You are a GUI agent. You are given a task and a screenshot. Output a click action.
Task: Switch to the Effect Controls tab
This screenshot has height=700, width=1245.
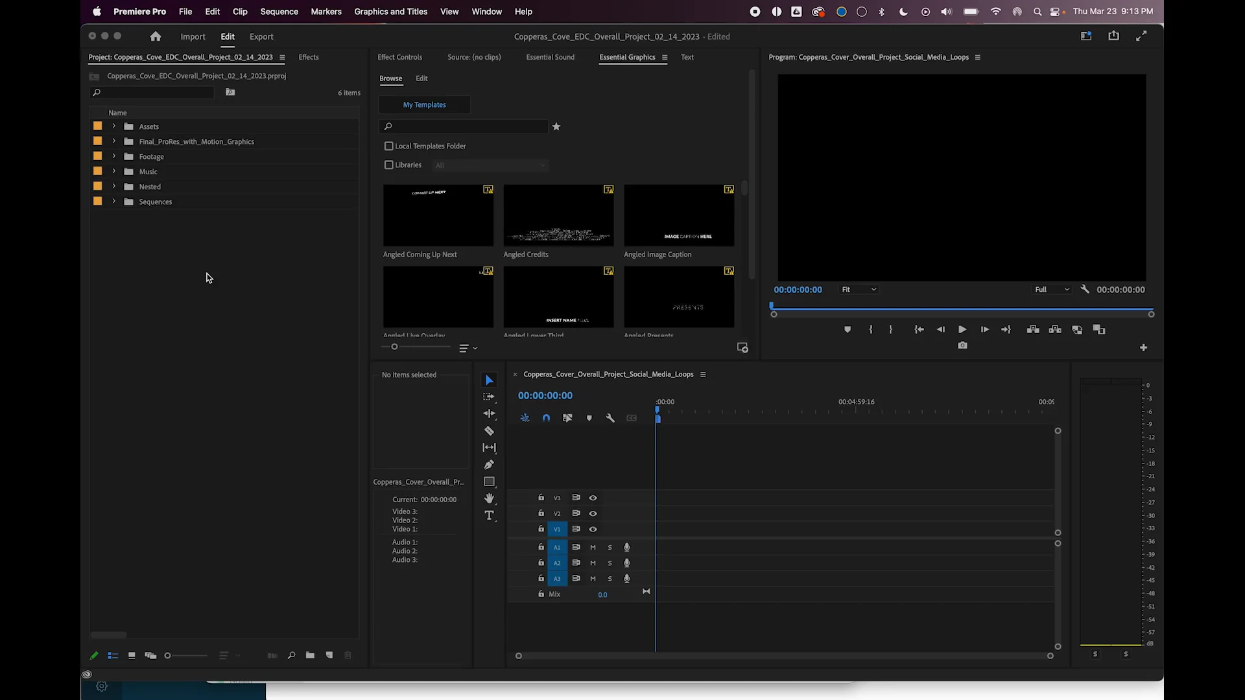pos(399,57)
